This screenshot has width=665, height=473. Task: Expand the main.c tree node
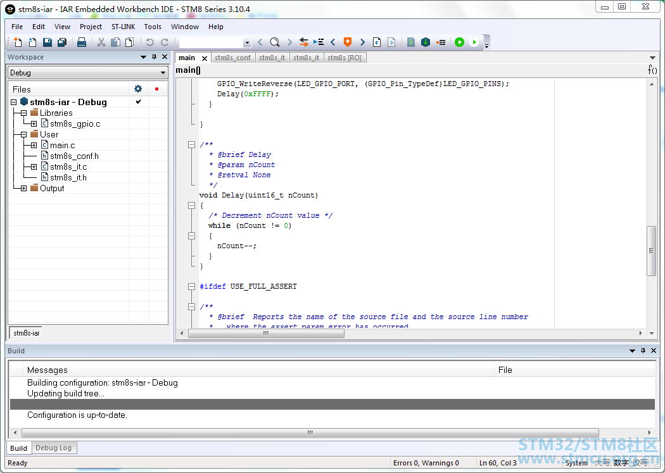tap(34, 146)
